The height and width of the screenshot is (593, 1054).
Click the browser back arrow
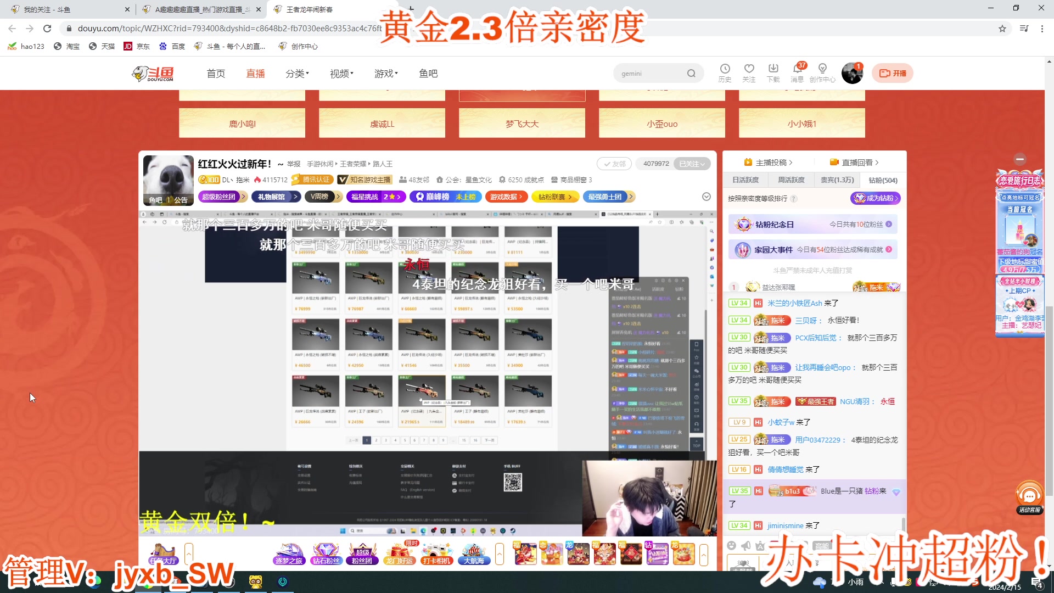point(12,29)
